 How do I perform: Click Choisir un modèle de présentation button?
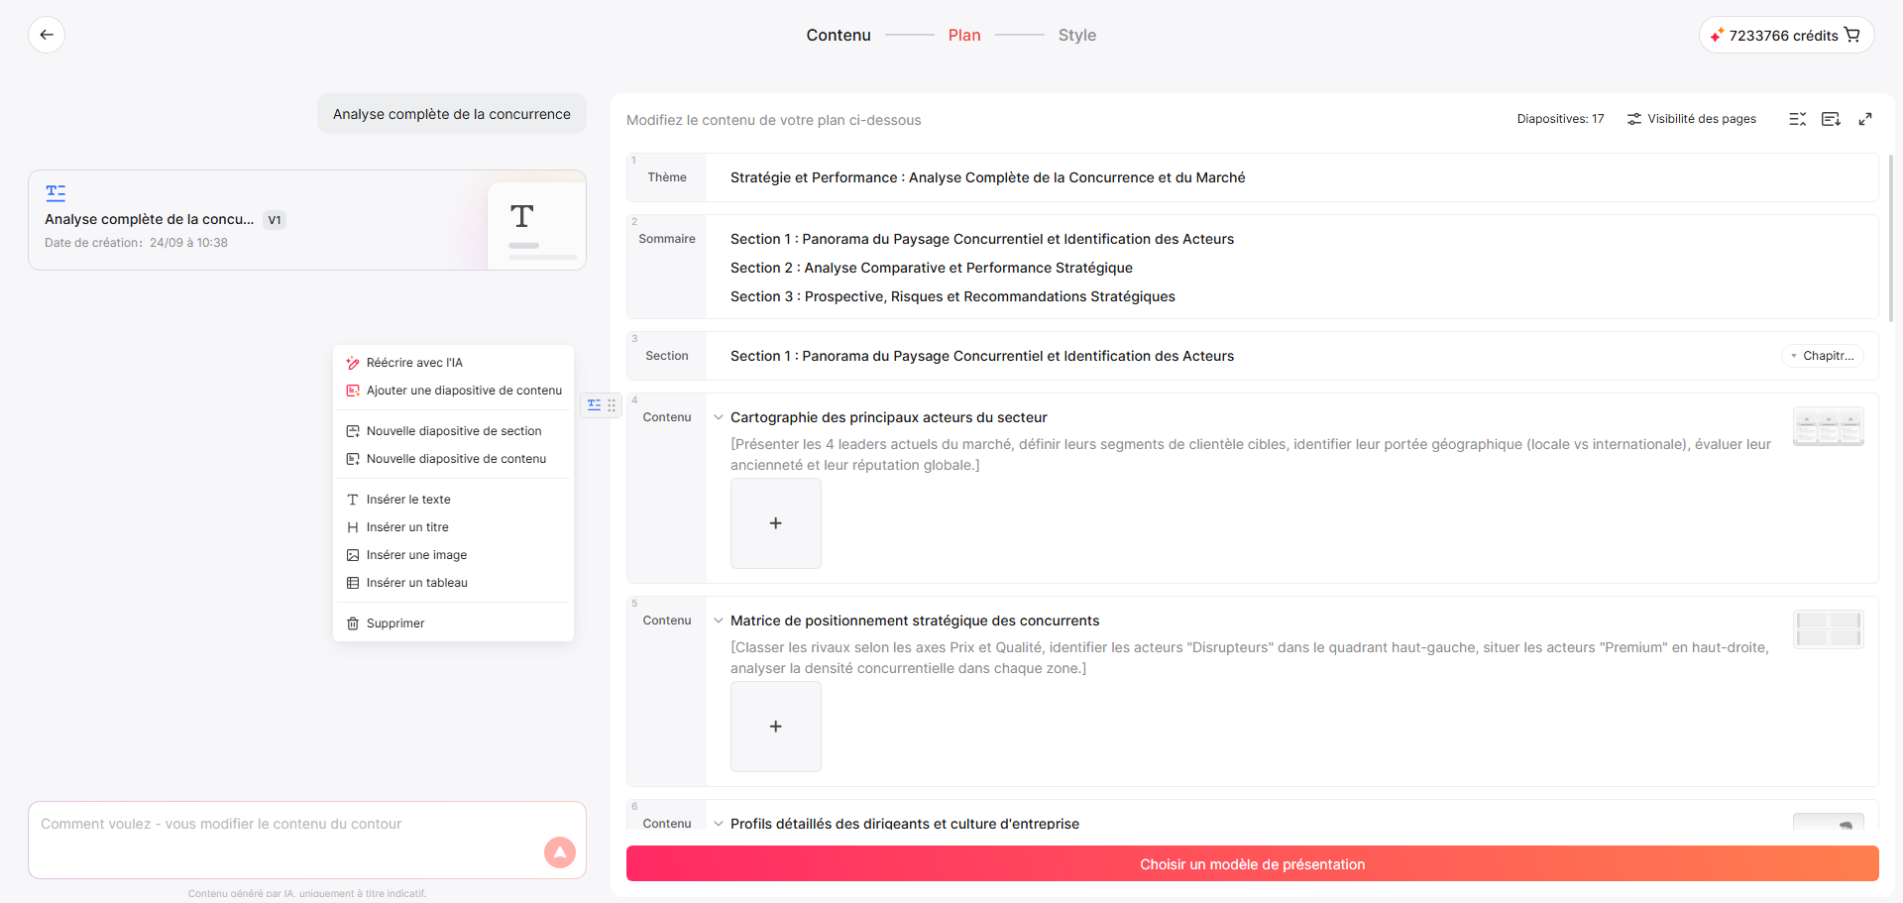tap(1252, 863)
